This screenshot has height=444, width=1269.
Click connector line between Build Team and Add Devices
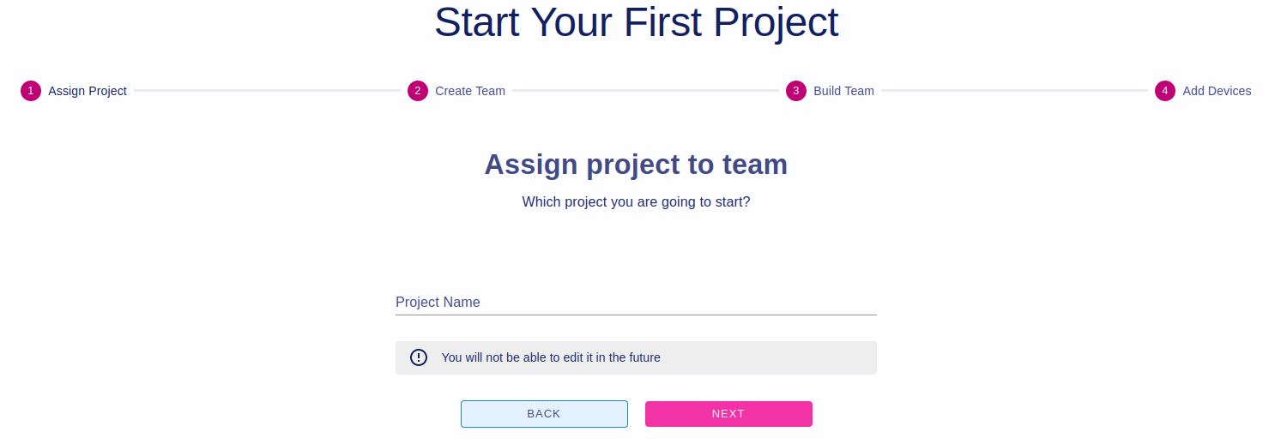pos(1014,90)
